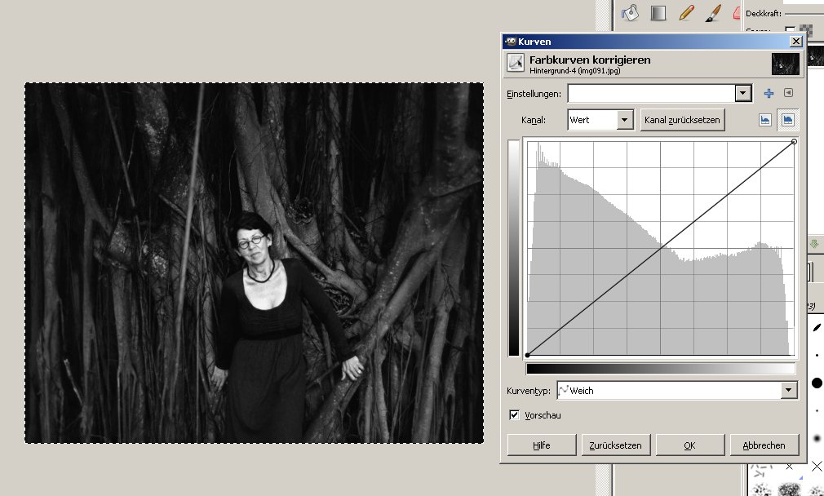
Task: Expand the Kurventyp dropdown
Action: tap(787, 391)
